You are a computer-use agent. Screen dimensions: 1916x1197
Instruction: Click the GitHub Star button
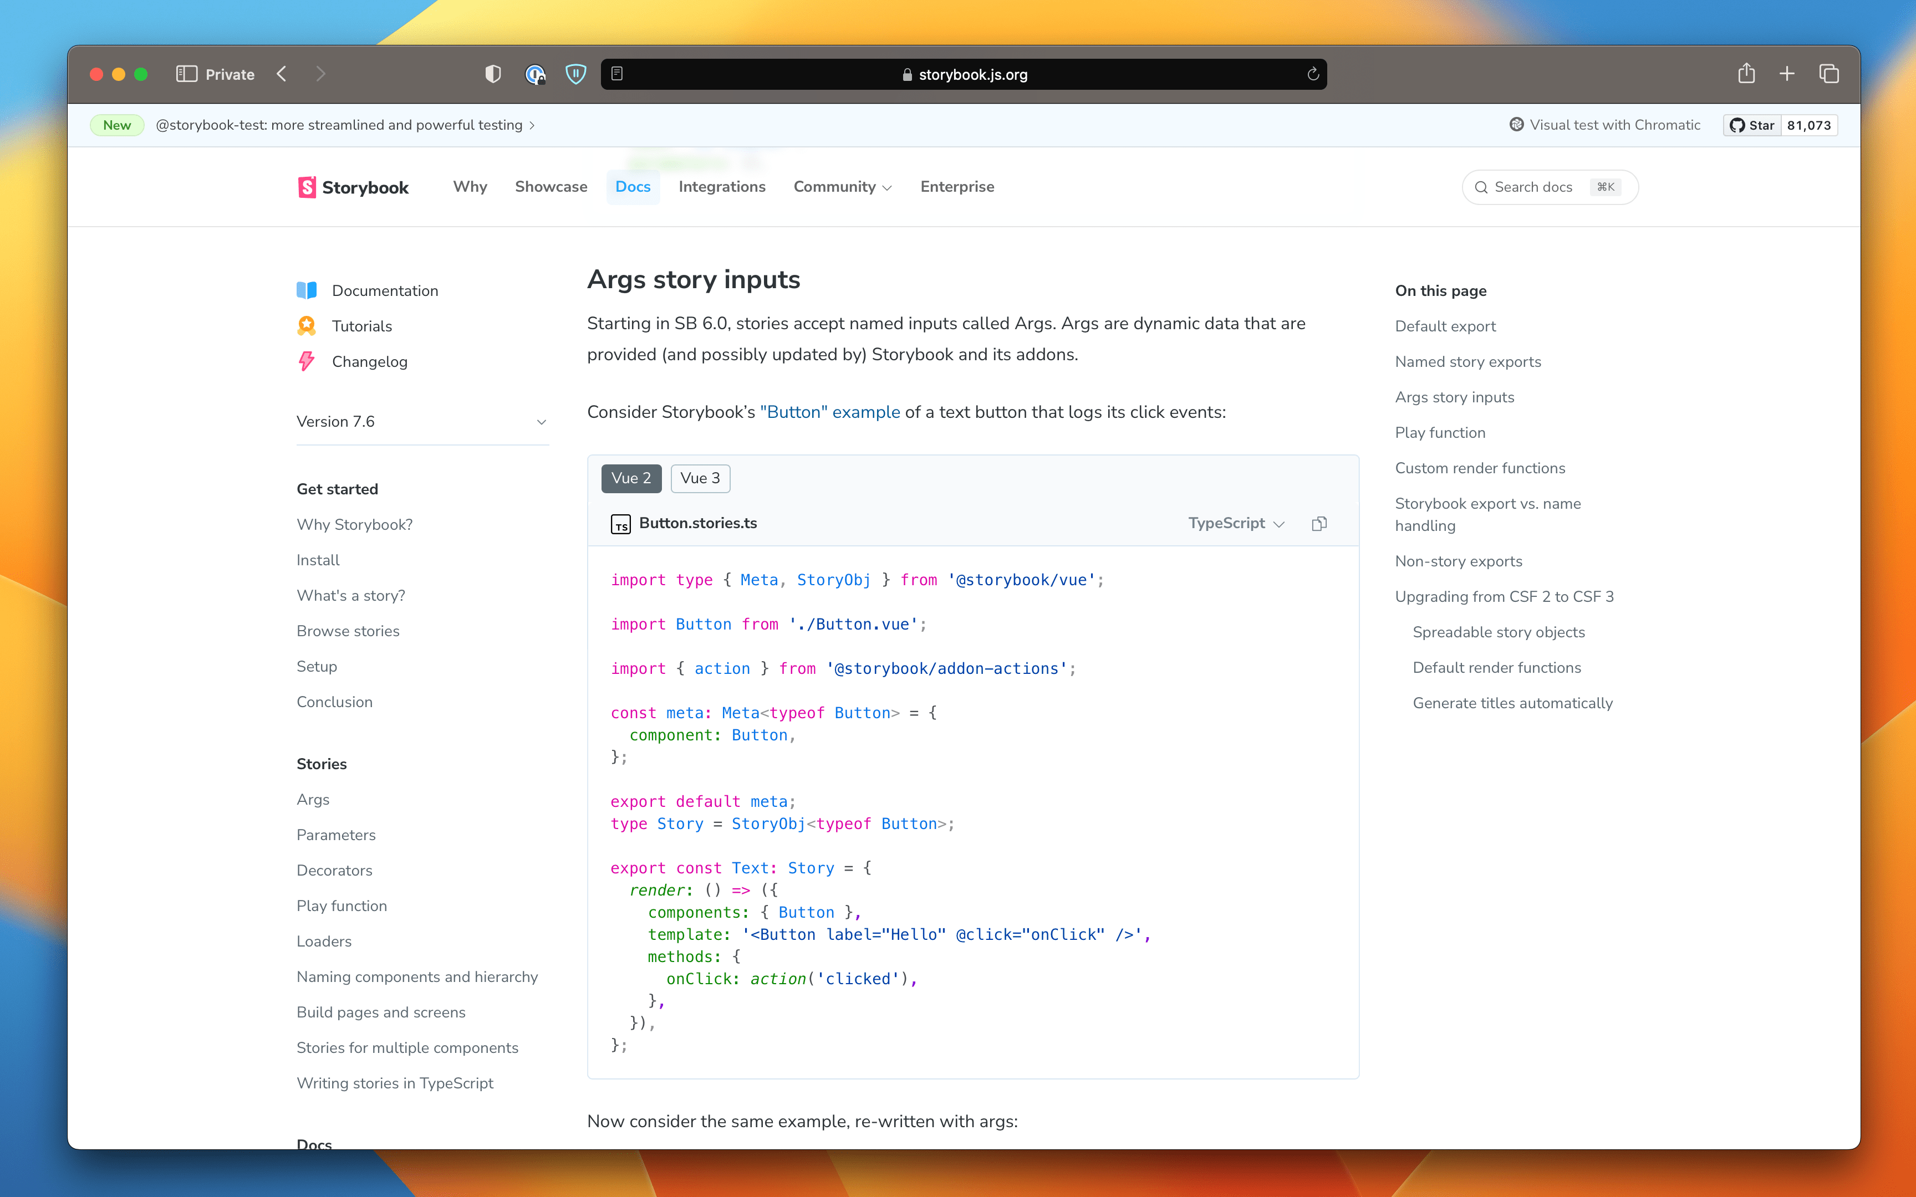pos(1752,125)
